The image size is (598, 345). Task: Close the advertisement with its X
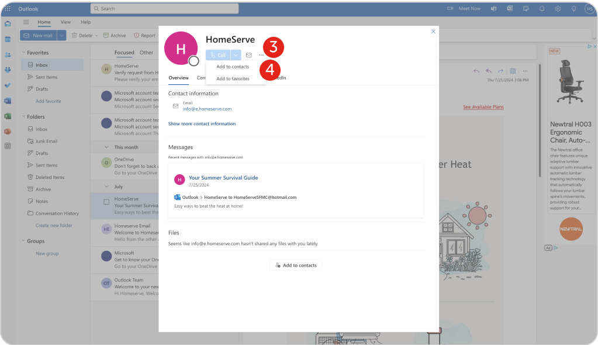coord(595,47)
